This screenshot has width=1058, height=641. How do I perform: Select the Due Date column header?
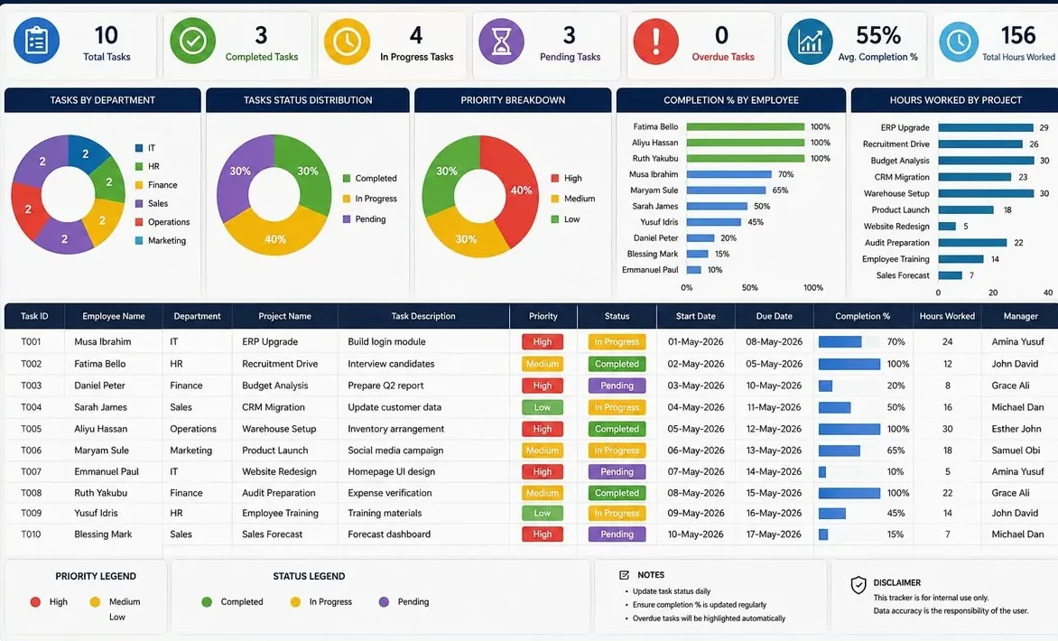tap(774, 316)
